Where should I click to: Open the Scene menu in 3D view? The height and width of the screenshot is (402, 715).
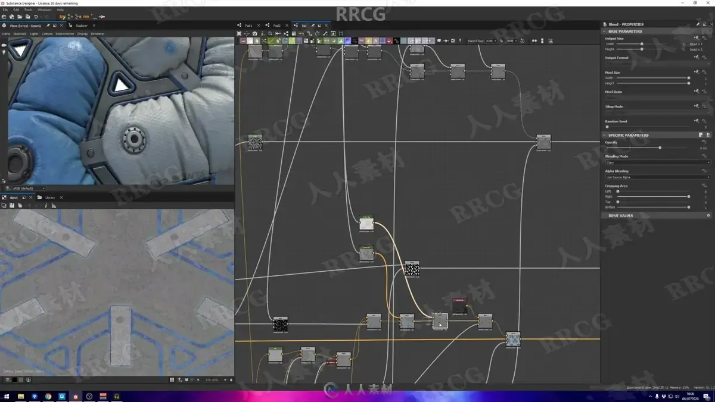[x=5, y=34]
